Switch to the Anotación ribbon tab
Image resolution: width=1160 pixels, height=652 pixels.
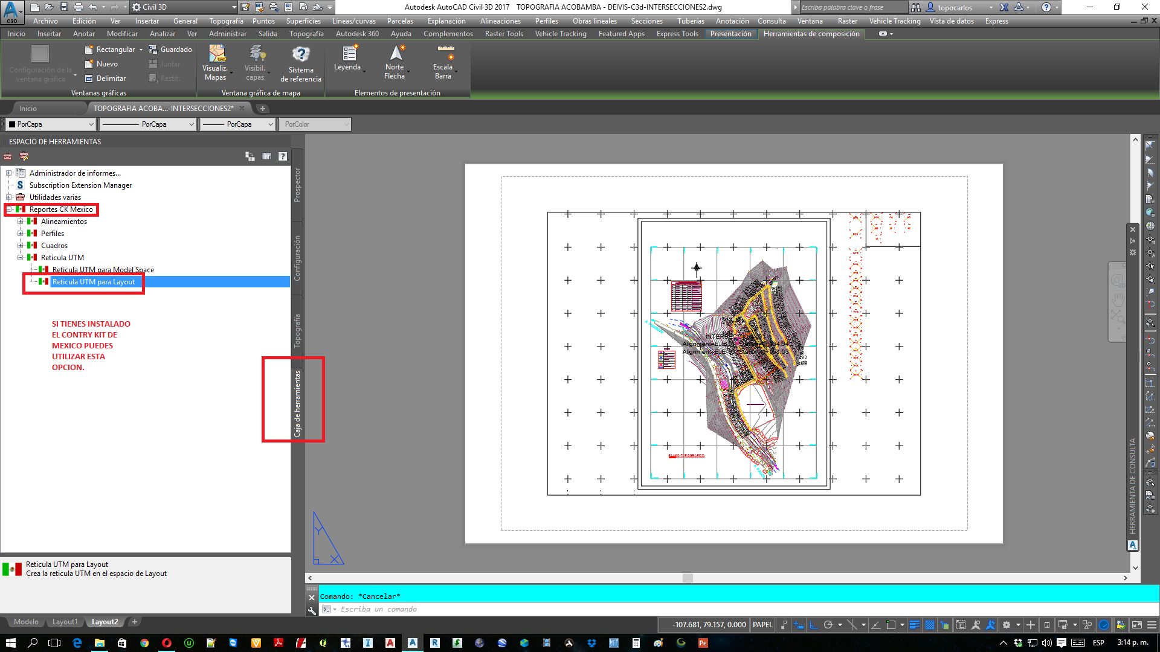click(x=732, y=21)
